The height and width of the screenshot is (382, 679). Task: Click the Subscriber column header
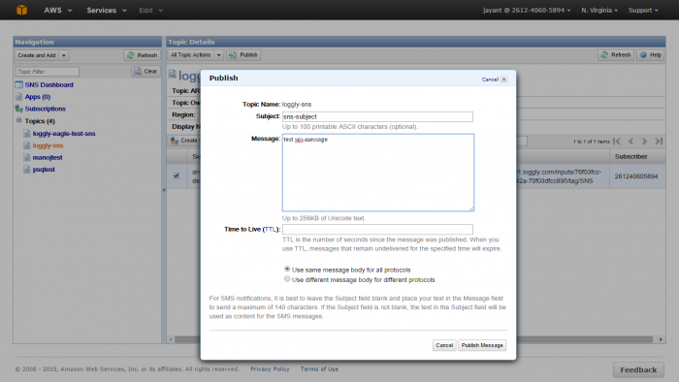(637, 157)
